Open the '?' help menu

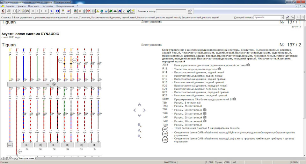[x=77, y=6]
